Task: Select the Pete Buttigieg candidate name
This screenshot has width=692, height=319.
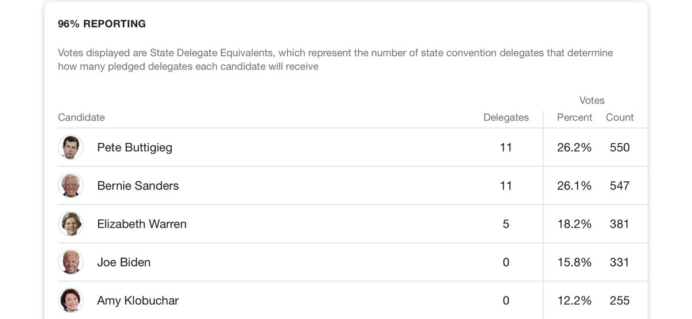Action: tap(134, 147)
